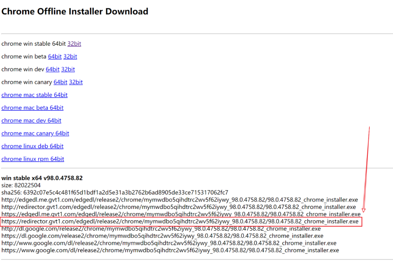Download the chrome linux deb 64bit package

click(32, 146)
